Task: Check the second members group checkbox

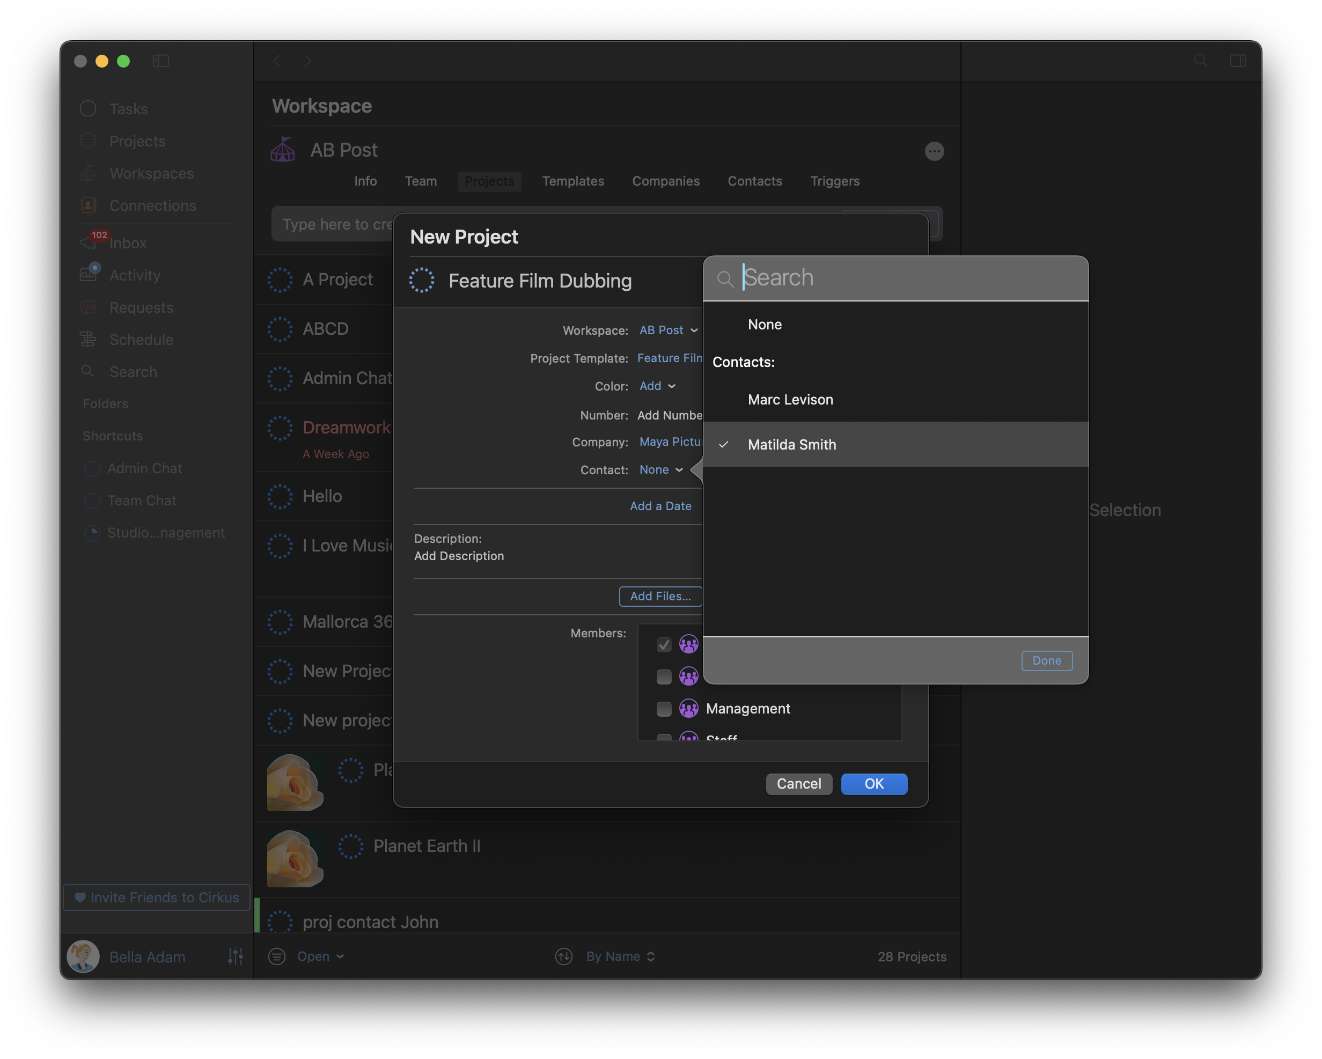Action: tap(664, 676)
